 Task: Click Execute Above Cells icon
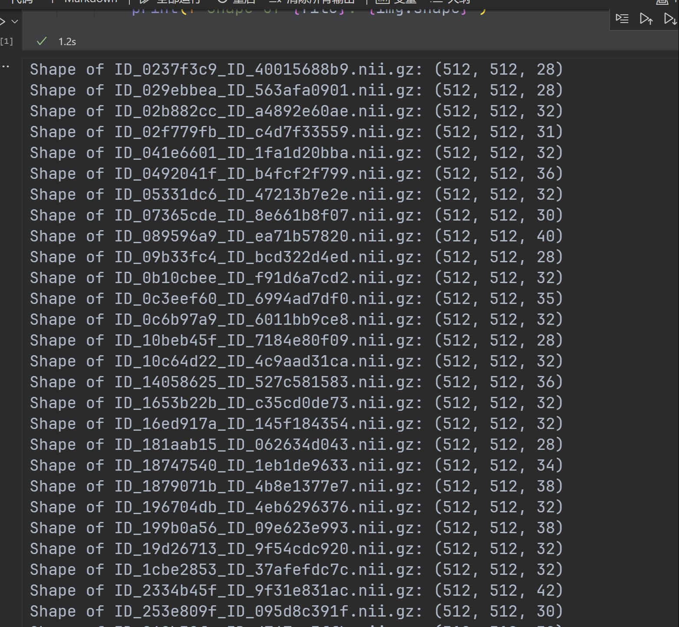tap(646, 19)
